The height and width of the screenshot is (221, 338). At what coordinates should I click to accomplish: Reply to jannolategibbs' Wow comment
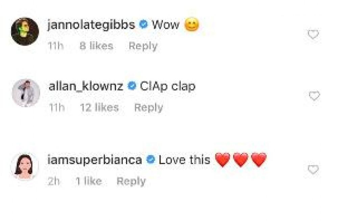(x=143, y=46)
